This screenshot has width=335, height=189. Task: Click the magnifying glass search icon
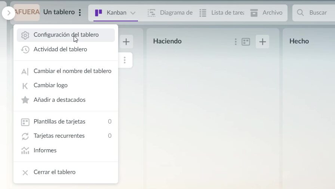(x=300, y=13)
